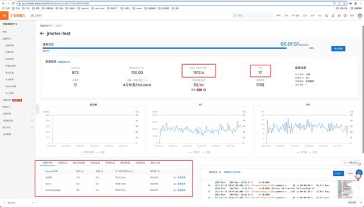Open the mascot assistant floating icon
The width and height of the screenshot is (364, 207).
click(x=358, y=176)
